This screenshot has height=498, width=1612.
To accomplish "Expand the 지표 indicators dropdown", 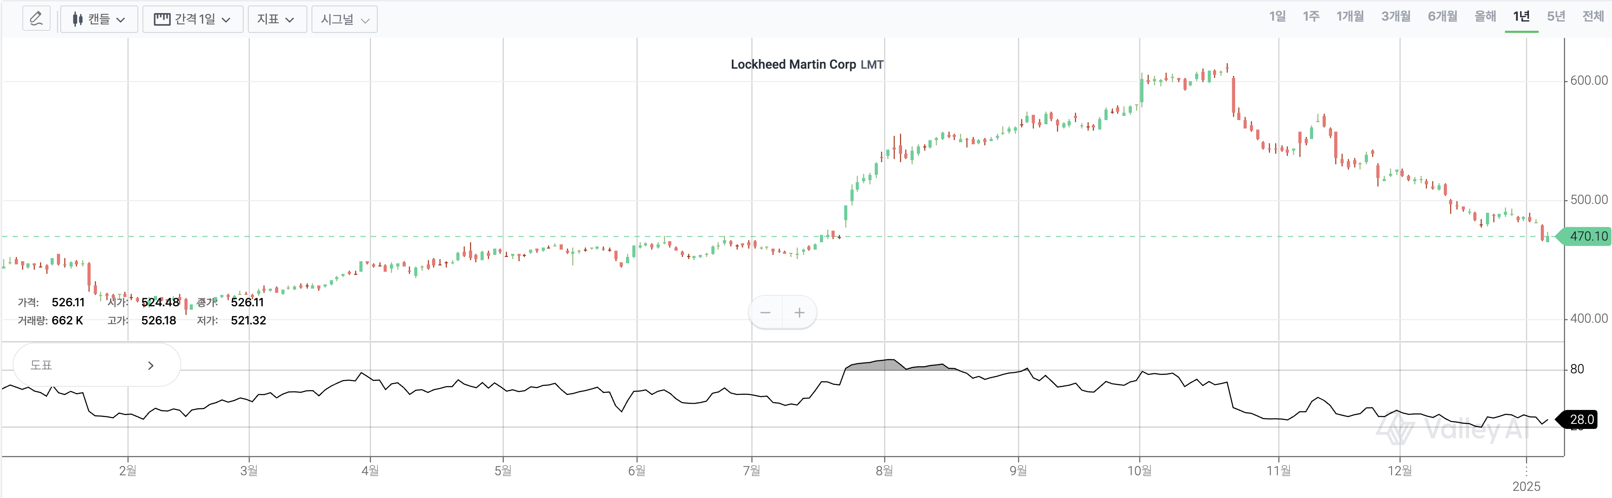I will [x=277, y=19].
